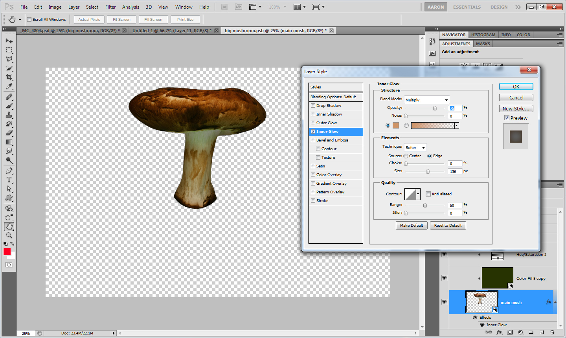Viewport: 566px width, 338px height.
Task: Select the Eyedropper tool in toolbar
Action: (x=9, y=86)
